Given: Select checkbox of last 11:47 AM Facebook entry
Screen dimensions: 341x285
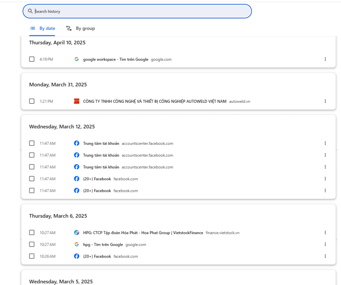Looking at the screenshot, I should coord(32,191).
